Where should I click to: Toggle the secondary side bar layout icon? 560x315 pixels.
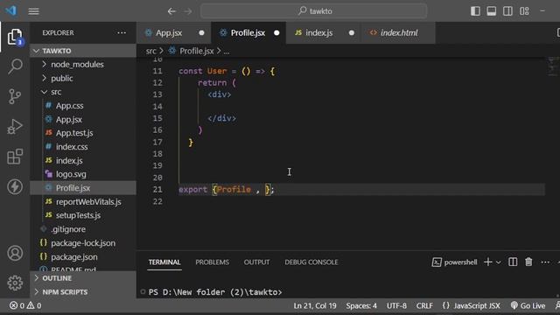(507, 11)
